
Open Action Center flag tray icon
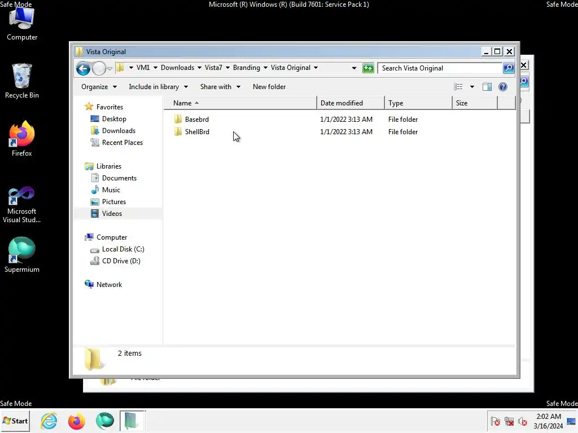point(496,421)
